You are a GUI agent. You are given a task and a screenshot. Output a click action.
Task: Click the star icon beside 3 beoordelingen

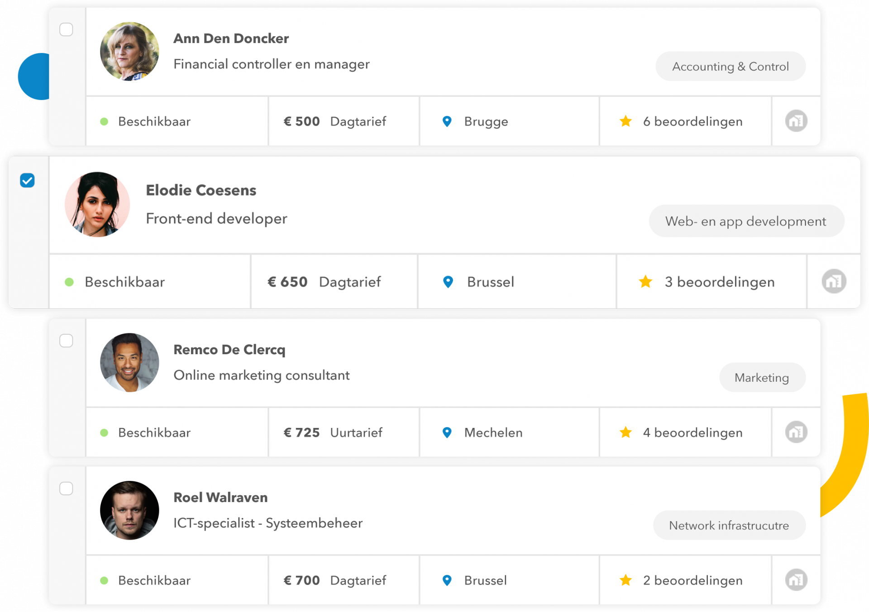(645, 281)
